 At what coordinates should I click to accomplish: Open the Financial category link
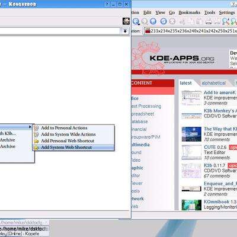pos(139,129)
